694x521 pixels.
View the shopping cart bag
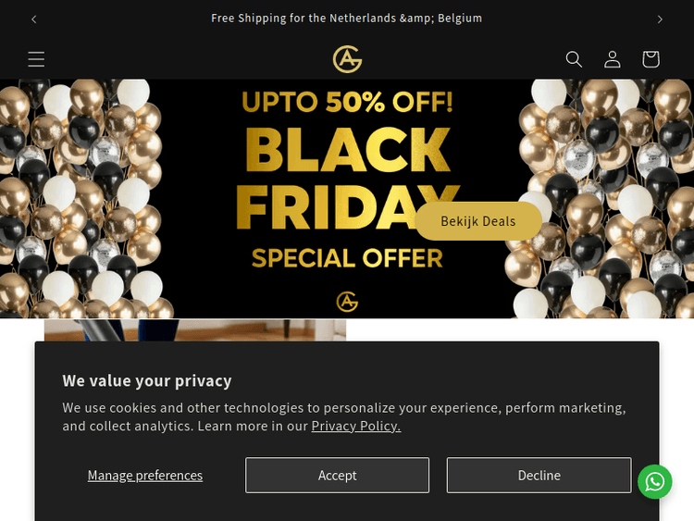(x=651, y=59)
